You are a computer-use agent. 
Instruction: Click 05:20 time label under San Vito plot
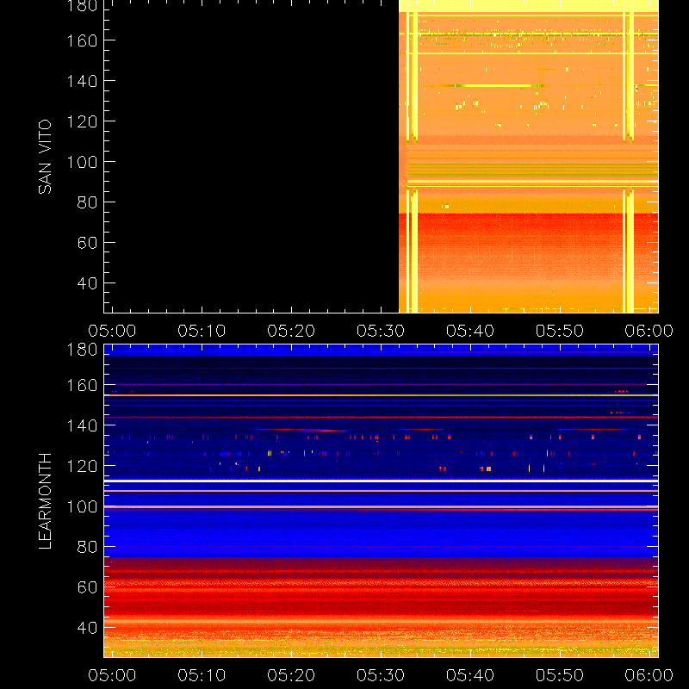[x=291, y=331]
